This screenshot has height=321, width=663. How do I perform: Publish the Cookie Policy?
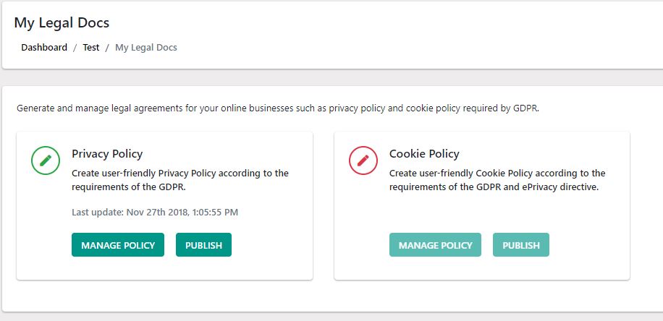click(x=521, y=245)
